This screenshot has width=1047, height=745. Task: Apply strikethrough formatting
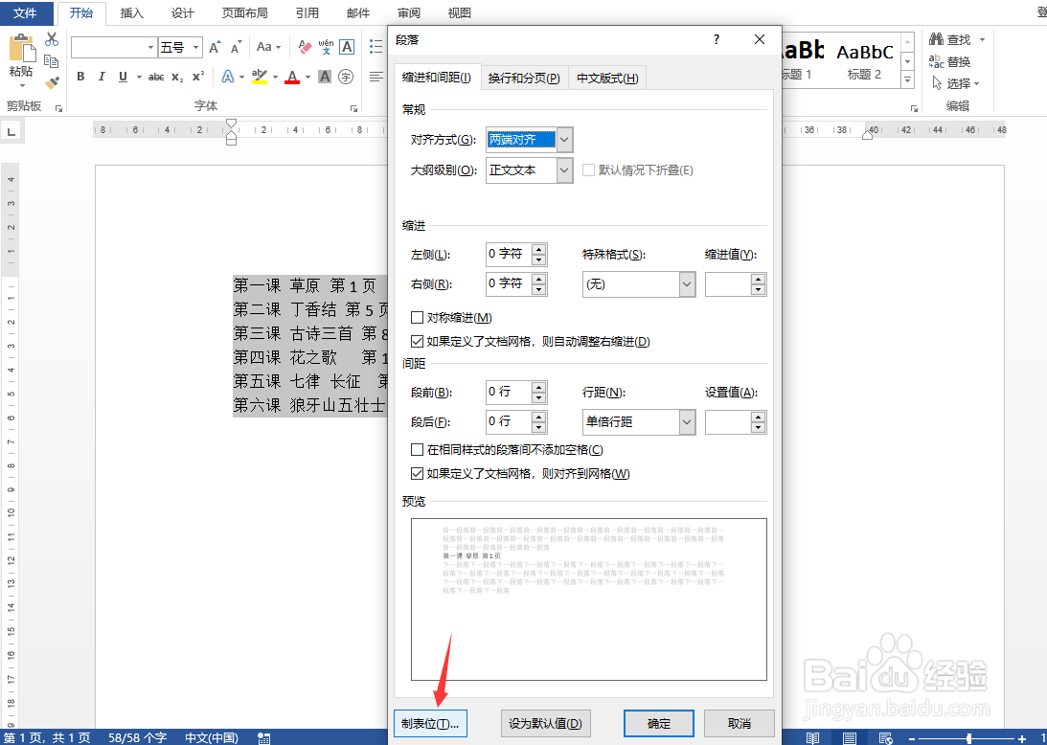pos(158,77)
